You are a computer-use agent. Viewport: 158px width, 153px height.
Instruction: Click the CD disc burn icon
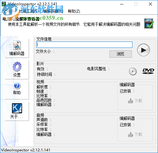[x=133, y=71]
